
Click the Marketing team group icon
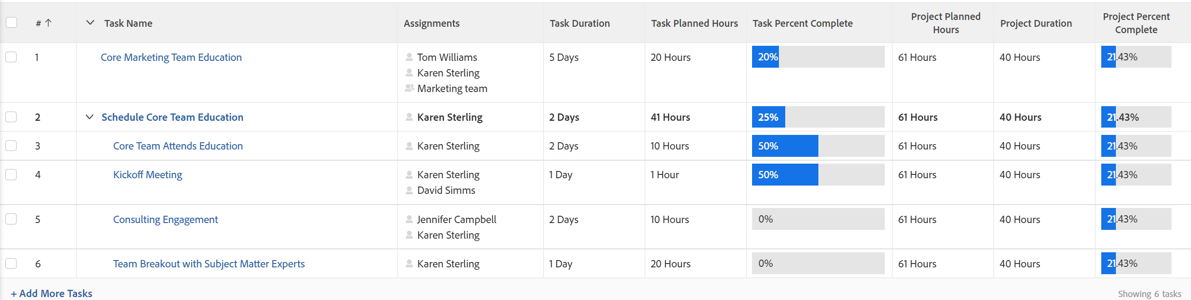409,88
